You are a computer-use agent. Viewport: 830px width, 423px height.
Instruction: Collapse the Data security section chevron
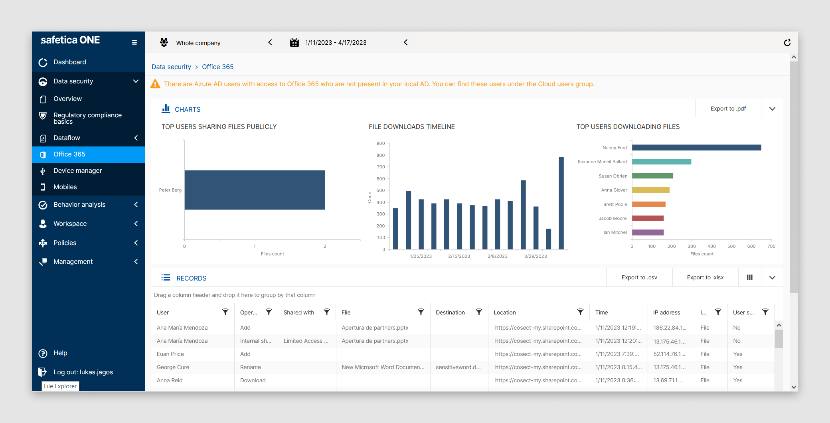click(x=136, y=81)
